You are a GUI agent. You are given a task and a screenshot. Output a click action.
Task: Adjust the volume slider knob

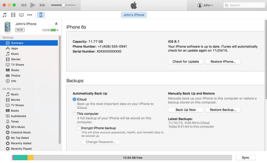(x=63, y=5)
